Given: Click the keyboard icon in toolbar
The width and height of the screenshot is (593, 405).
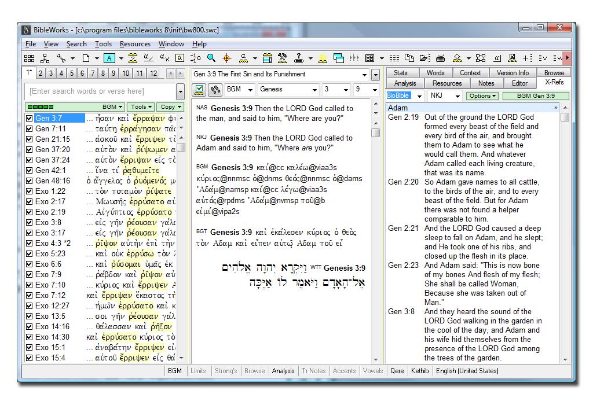Looking at the screenshot, I should click(x=440, y=58).
